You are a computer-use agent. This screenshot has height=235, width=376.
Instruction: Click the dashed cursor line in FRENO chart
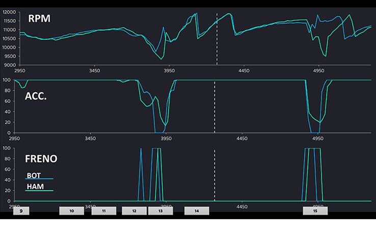(214, 174)
